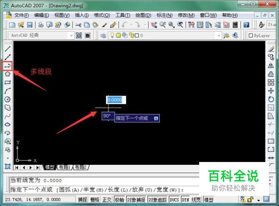
Task: Click the Pan realtime icon
Action: pos(154,25)
